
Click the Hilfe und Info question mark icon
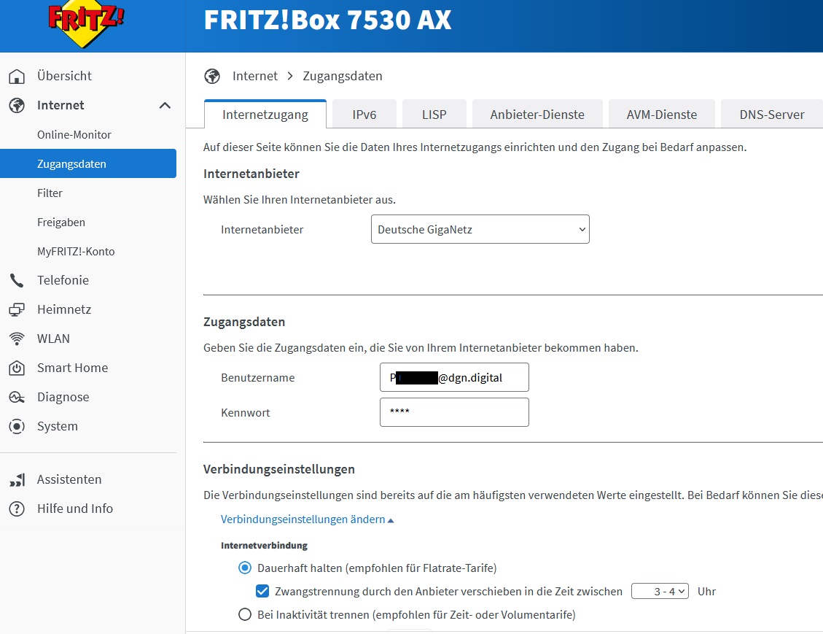pos(17,509)
